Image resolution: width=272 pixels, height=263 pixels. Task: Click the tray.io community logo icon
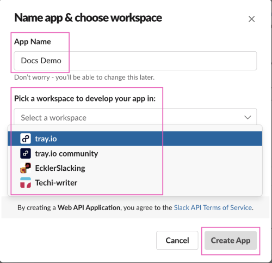[x=26, y=153]
